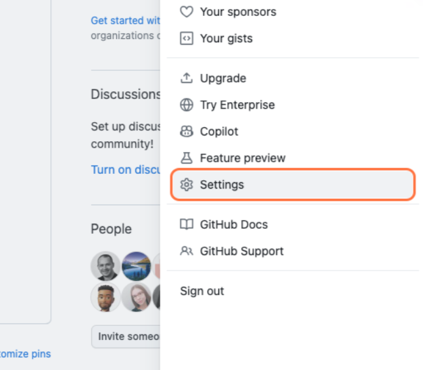The width and height of the screenshot is (423, 370).
Task: Click the Turn on discussions link
Action: coord(125,169)
